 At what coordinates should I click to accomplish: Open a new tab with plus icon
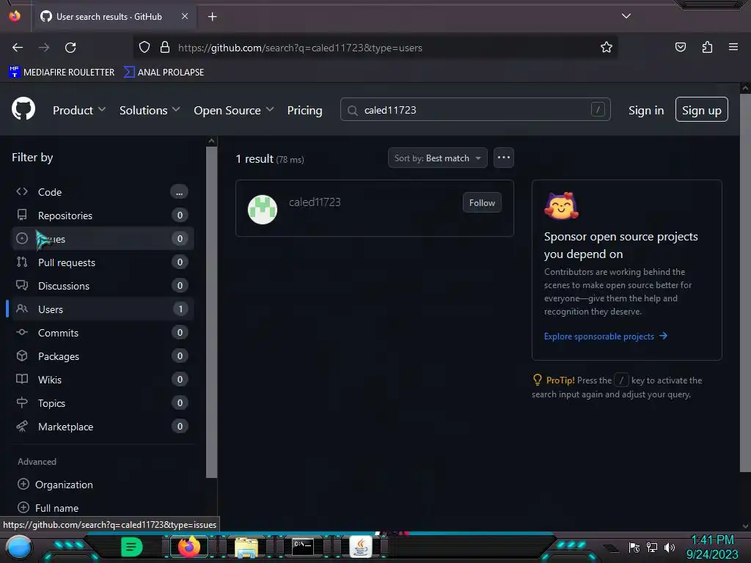tap(212, 17)
